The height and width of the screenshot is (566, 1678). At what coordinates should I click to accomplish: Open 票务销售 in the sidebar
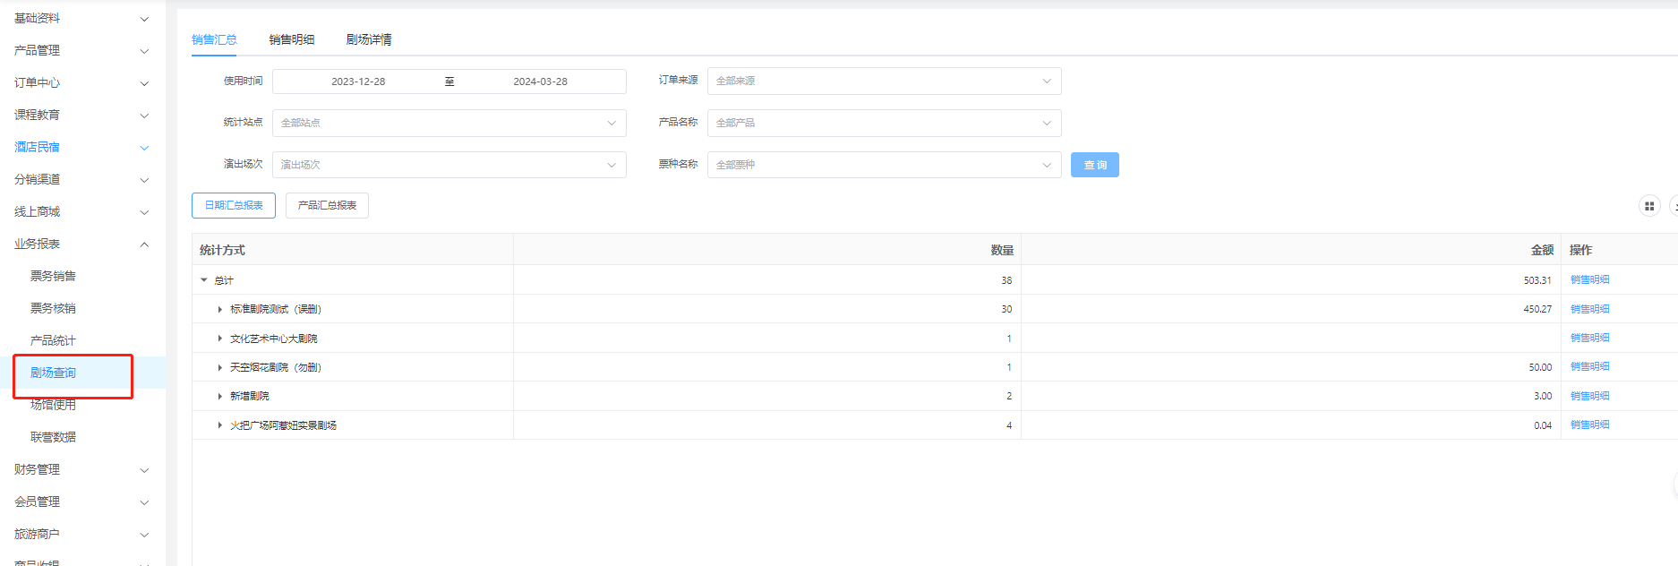(53, 276)
